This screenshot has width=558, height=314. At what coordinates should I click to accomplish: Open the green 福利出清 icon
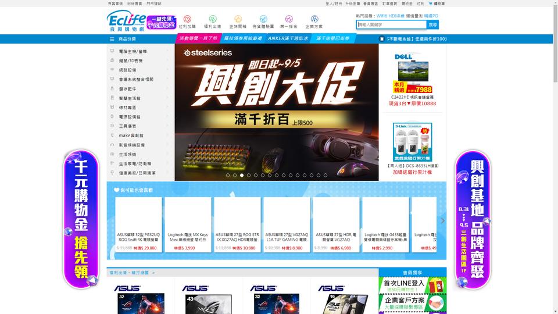point(213,19)
